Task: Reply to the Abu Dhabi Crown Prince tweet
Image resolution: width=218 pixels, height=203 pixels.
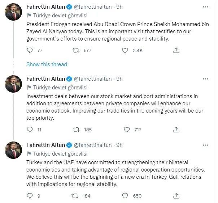Action: click(30, 51)
